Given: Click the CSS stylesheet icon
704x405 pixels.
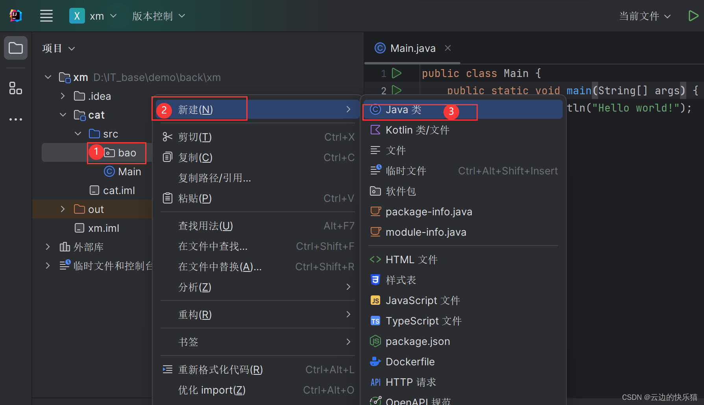Looking at the screenshot, I should coord(375,280).
